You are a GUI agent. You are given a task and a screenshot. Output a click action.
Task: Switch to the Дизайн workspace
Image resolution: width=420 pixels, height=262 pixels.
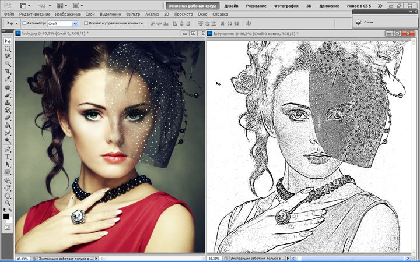click(232, 5)
